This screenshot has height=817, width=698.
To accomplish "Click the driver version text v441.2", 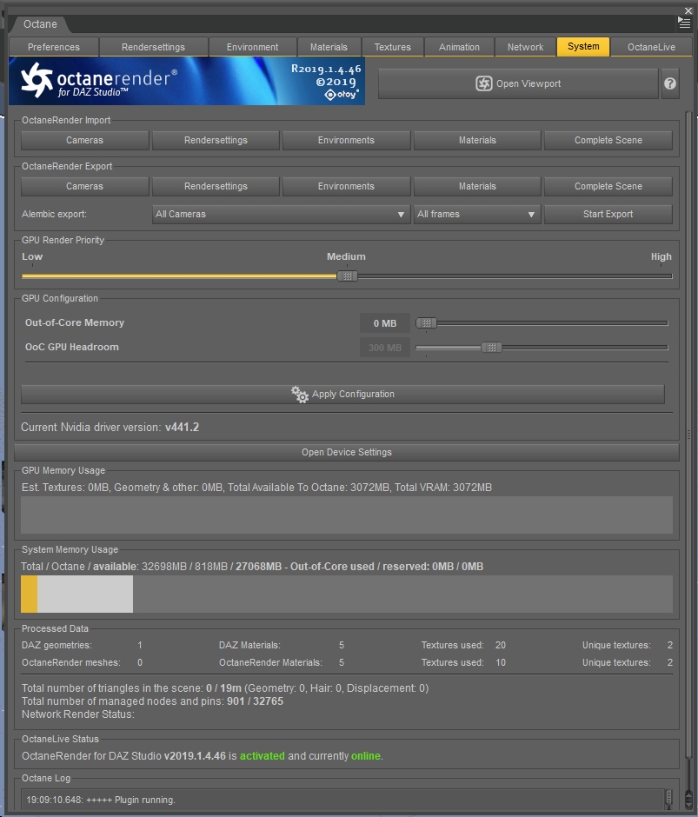I will point(182,428).
